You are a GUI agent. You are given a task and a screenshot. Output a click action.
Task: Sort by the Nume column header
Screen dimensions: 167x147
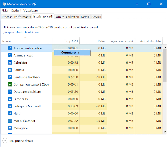click(26, 41)
